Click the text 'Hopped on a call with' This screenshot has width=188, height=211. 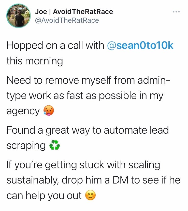[x=55, y=46]
